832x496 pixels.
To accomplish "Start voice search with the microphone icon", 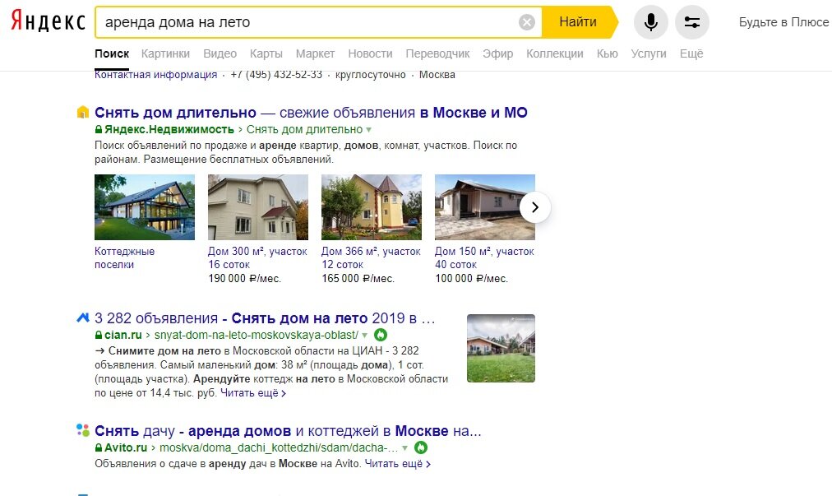I will (651, 22).
